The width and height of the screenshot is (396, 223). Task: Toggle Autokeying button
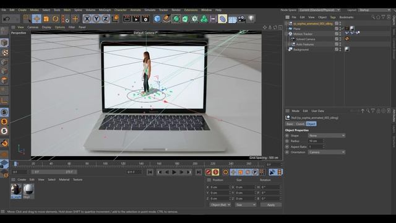(x=215, y=172)
